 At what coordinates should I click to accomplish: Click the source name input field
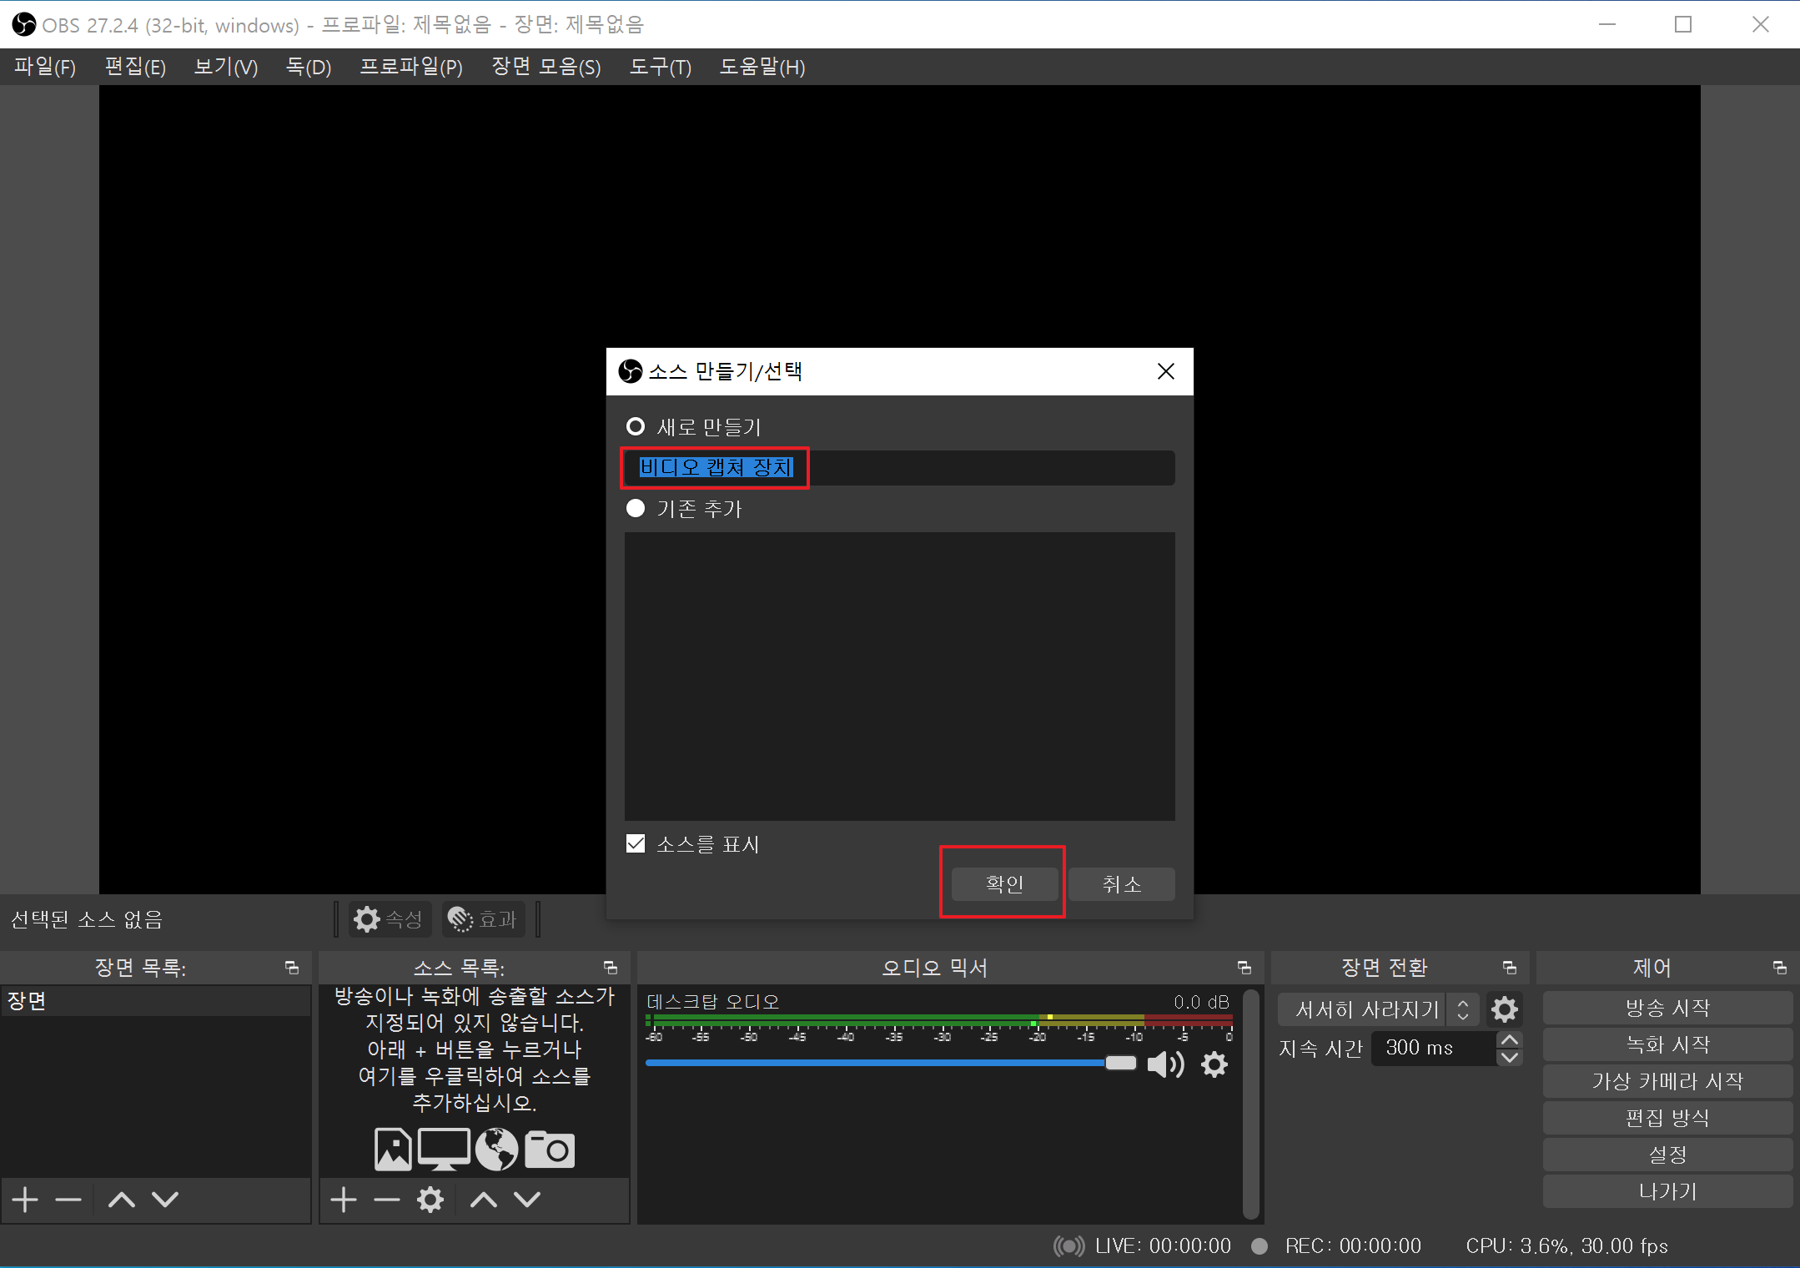click(900, 468)
